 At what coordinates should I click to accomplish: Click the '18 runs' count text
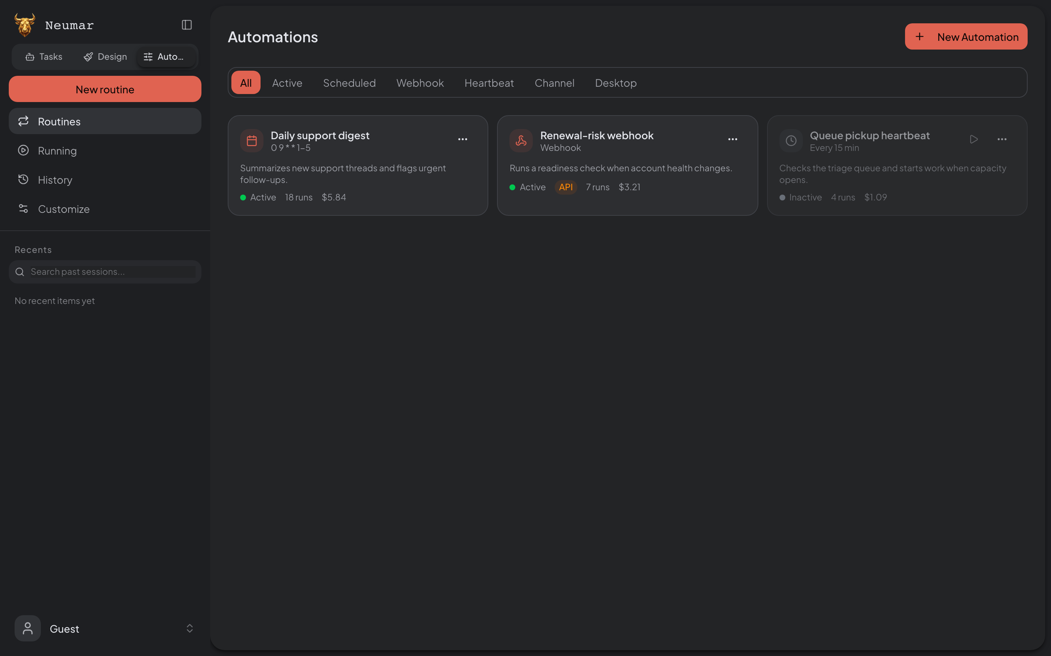(299, 198)
